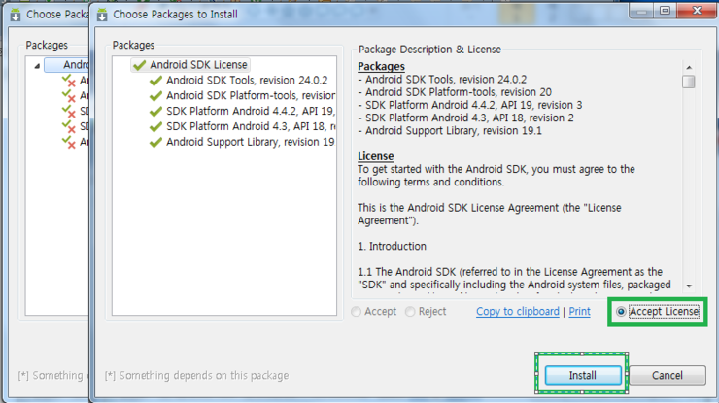Screen dimensions: 719x403
Task: Select the Accept License radio button
Action: (658, 312)
